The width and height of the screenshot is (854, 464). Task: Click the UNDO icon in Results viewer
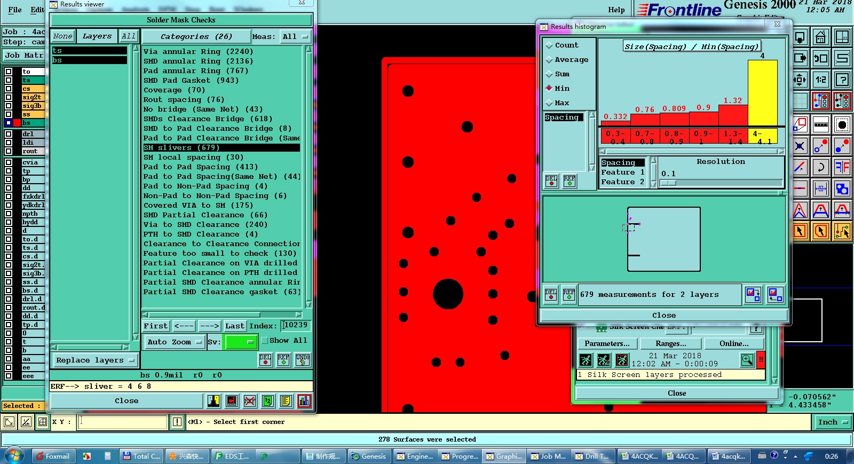302,360
